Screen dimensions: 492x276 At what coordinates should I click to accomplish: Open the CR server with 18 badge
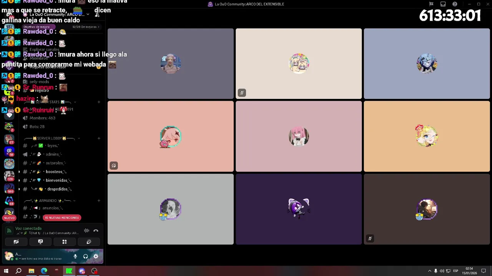point(9,151)
